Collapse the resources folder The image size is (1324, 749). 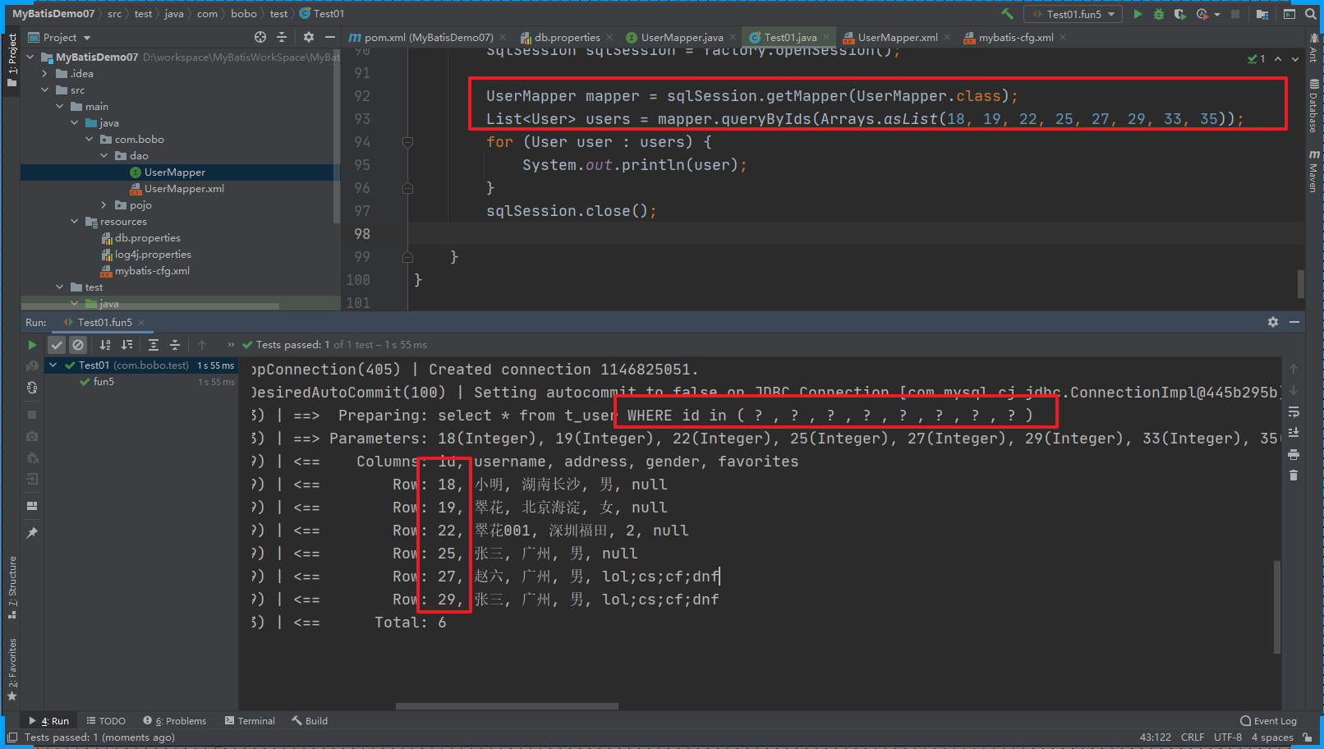tap(75, 222)
